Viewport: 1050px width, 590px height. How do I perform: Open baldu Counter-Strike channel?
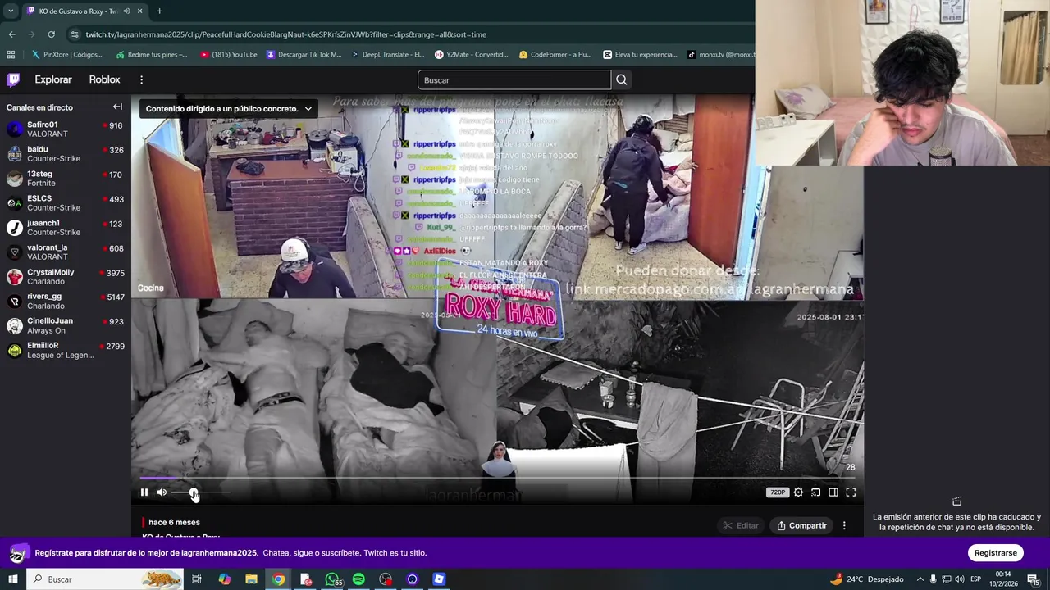coord(66,154)
